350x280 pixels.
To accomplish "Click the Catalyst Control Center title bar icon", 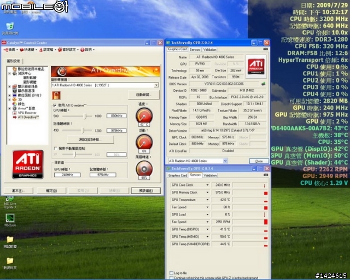I will coord(4,43).
